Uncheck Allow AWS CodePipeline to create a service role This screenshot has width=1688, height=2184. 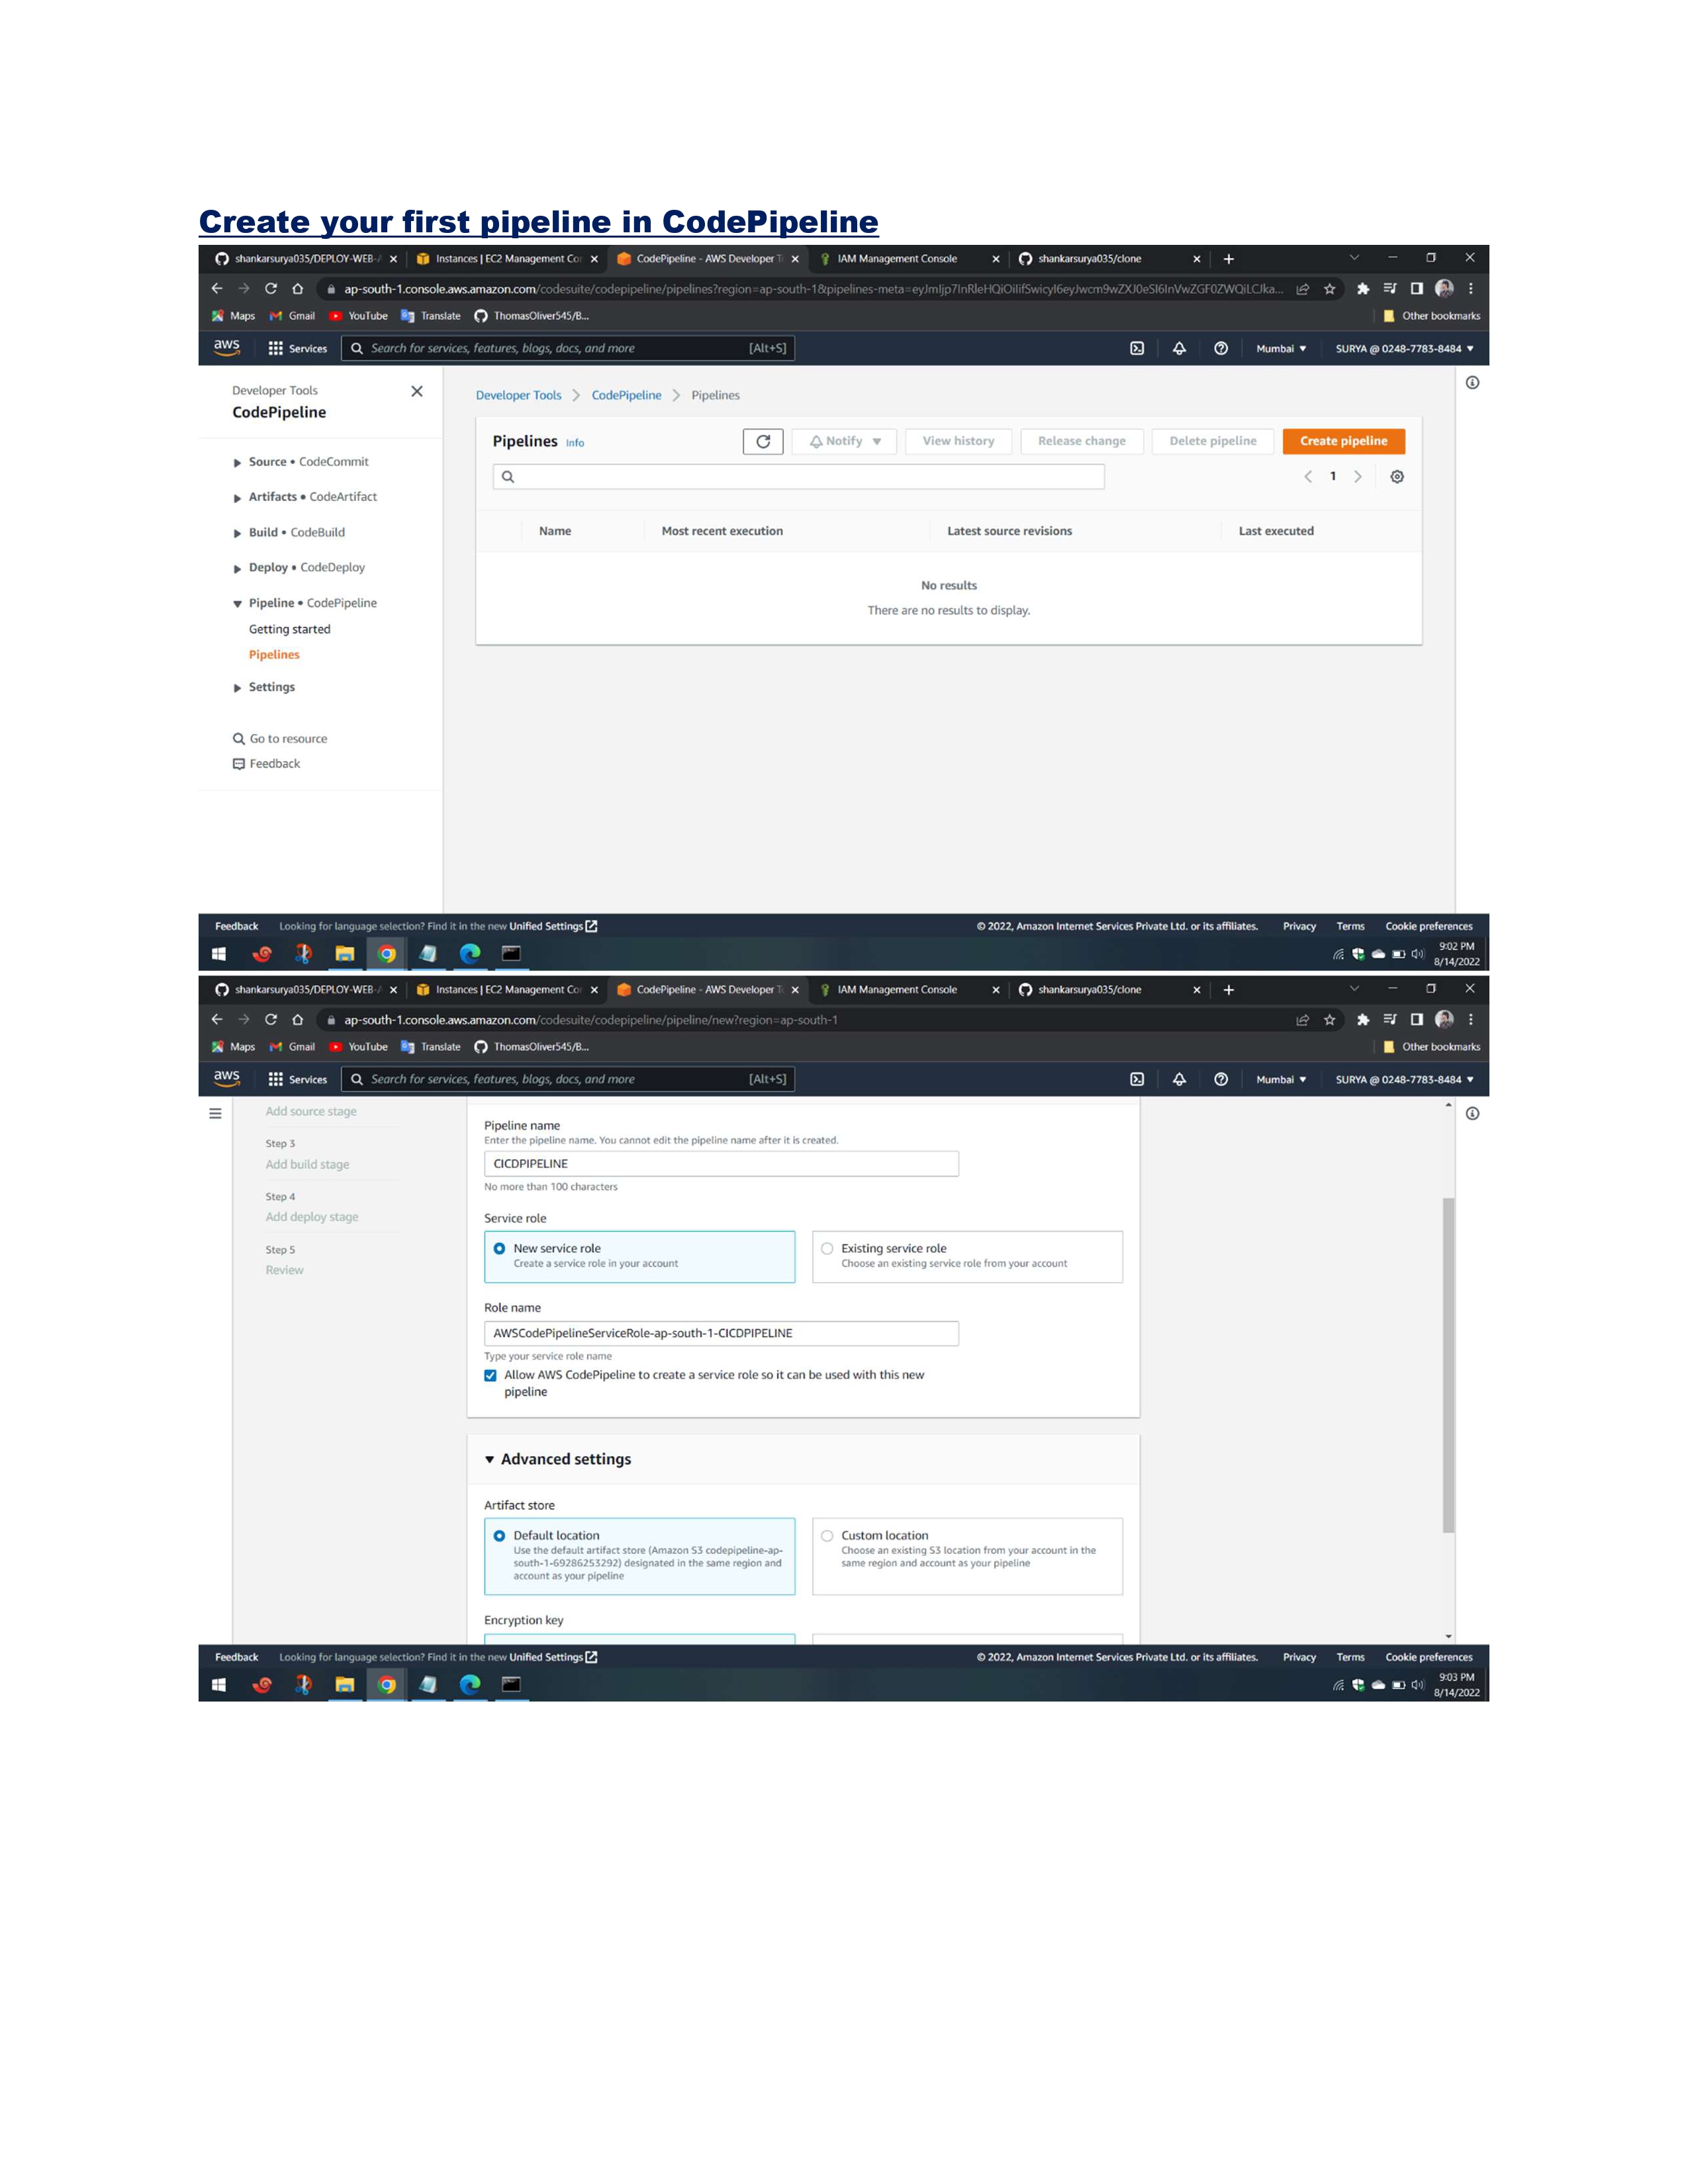click(x=490, y=1375)
